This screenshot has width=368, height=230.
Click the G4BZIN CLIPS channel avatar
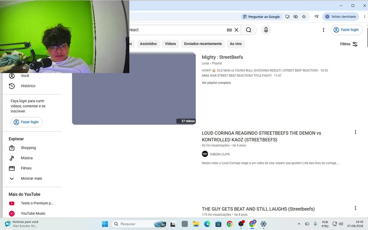click(x=205, y=154)
